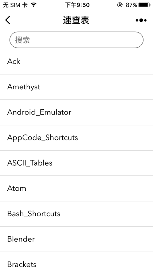Click the 搜索 search field
Image resolution: width=153 pixels, height=272 pixels.
click(76, 40)
